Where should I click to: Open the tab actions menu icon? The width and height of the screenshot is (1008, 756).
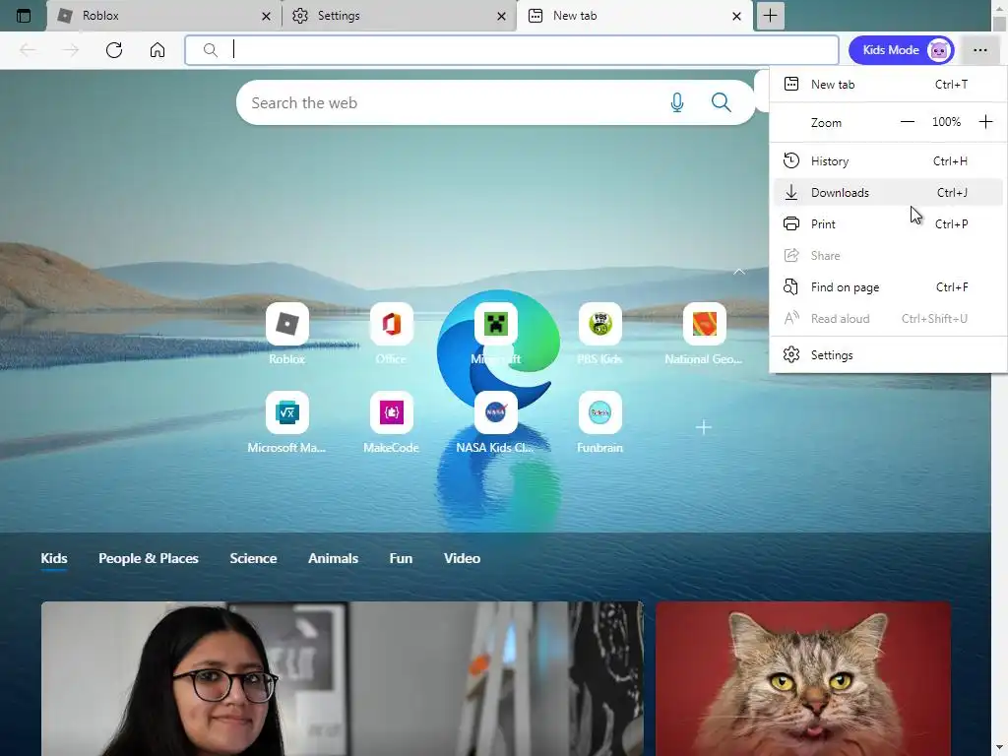24,16
